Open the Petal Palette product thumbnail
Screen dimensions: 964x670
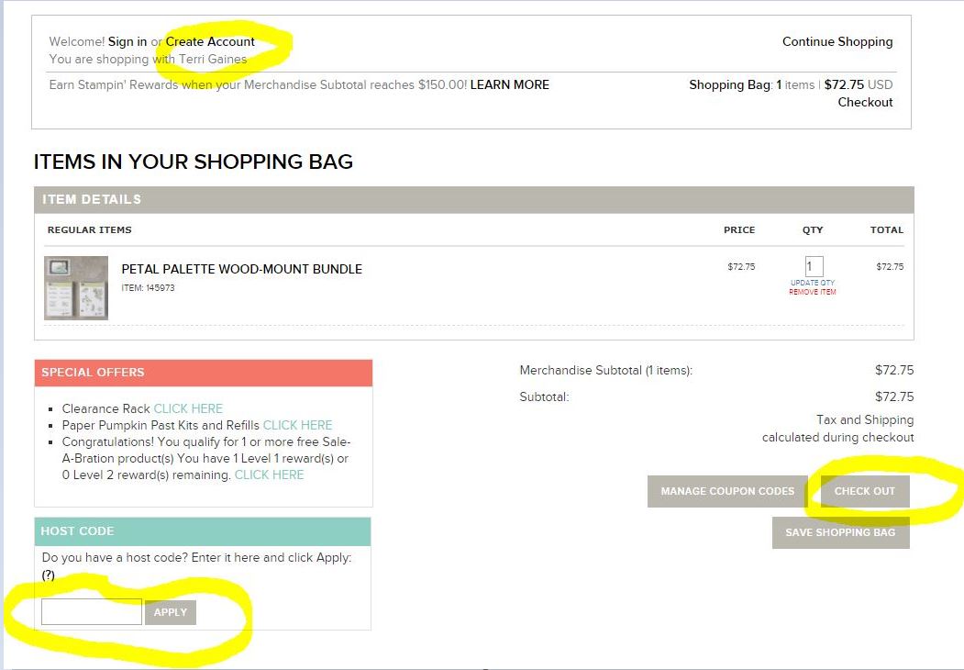(x=76, y=287)
